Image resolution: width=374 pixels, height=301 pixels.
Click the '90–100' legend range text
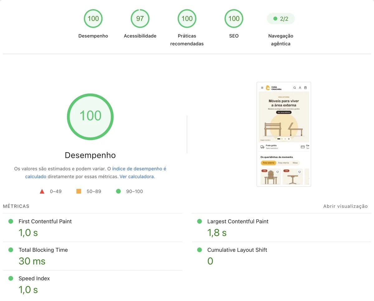[134, 191]
